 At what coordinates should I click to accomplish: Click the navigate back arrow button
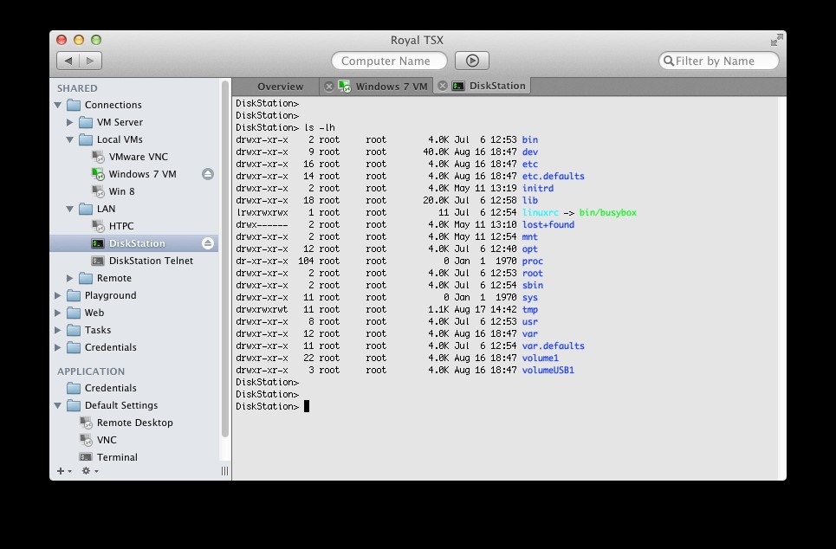point(68,61)
